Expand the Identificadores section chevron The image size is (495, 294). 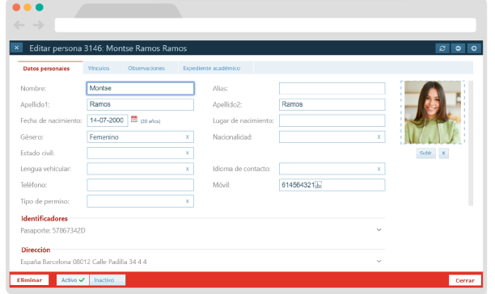point(379,229)
